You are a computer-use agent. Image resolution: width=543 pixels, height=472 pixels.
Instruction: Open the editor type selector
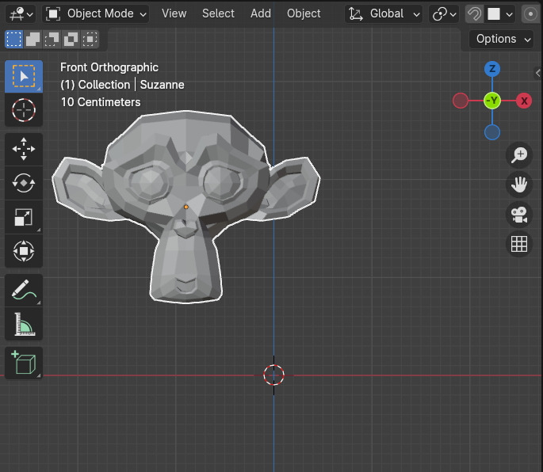coord(21,13)
